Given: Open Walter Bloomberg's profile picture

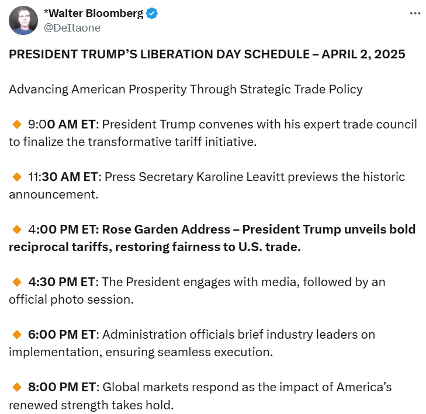Looking at the screenshot, I should click(x=23, y=20).
